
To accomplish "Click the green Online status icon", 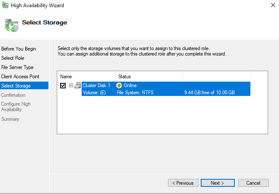I will point(119,85).
